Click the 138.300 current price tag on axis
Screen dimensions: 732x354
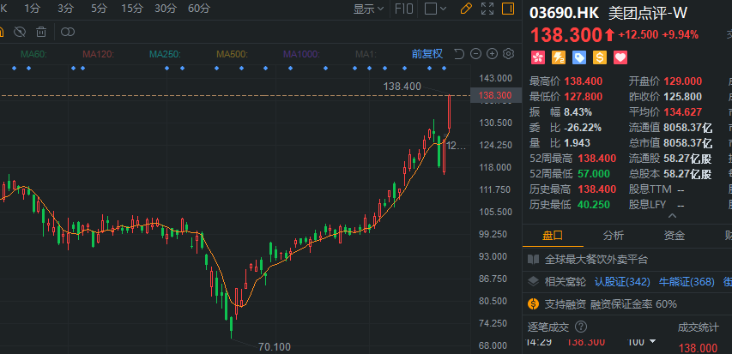(495, 95)
